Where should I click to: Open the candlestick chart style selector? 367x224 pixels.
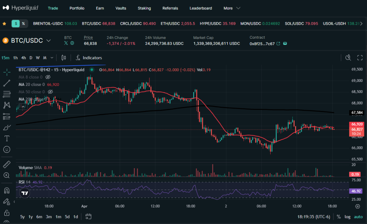point(64,58)
